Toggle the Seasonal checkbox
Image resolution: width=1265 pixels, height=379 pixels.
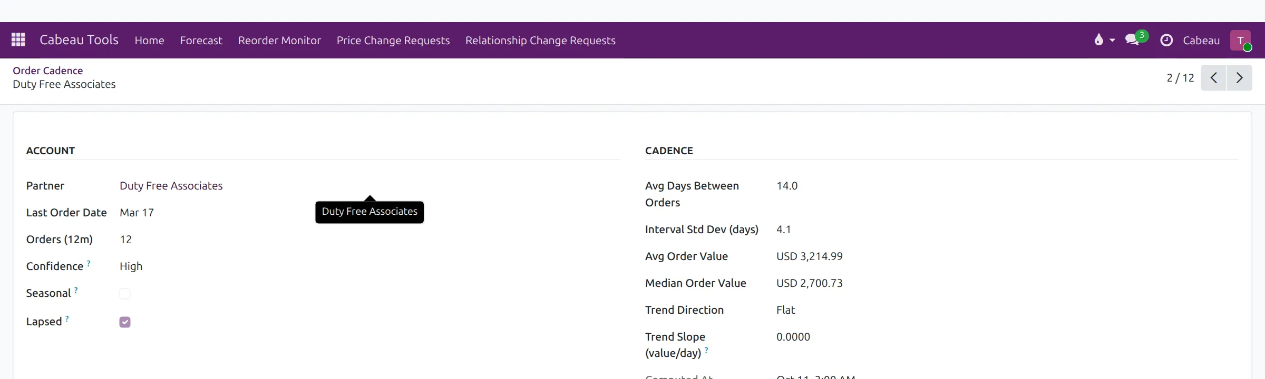pos(125,294)
